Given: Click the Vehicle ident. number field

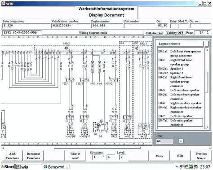Looking at the screenshot, I should [71, 26].
